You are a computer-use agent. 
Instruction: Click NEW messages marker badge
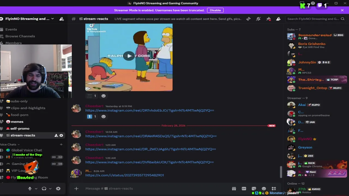pos(272,126)
